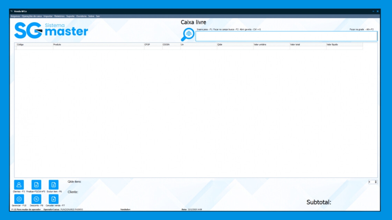Click the SG Sistema master logo

tap(51, 30)
